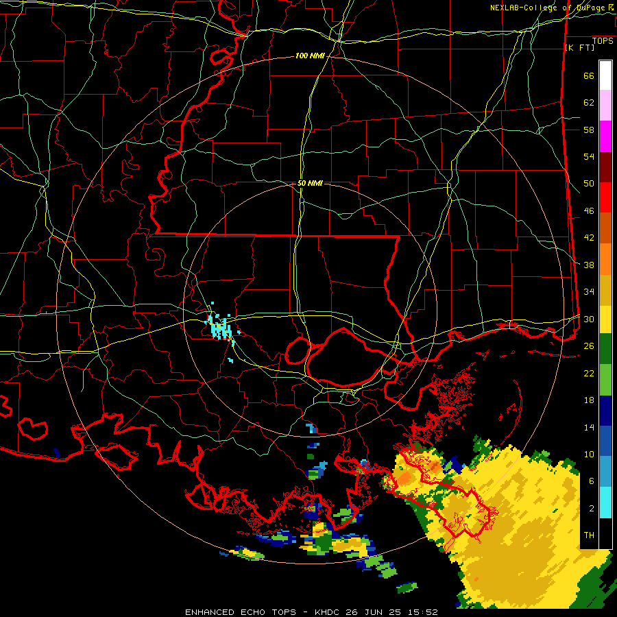Screen dimensions: 617x617
Task: Click the legend value "14"
Action: pyautogui.click(x=589, y=427)
